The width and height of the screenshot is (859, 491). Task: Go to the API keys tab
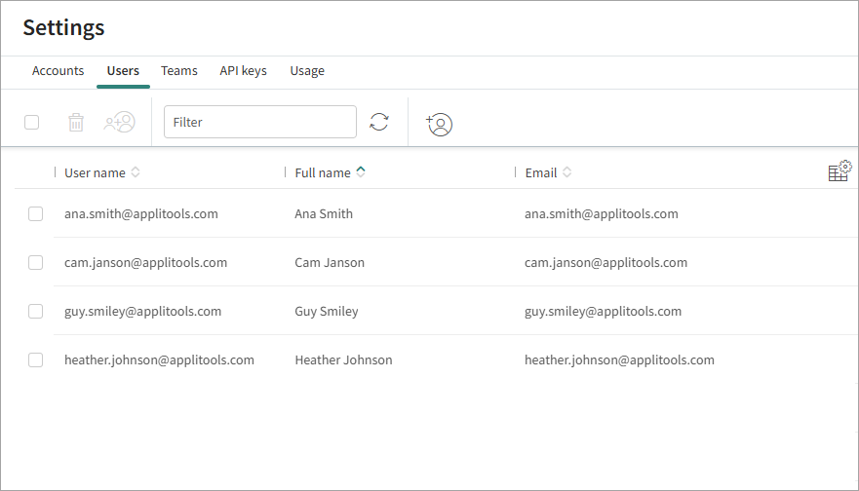point(243,71)
